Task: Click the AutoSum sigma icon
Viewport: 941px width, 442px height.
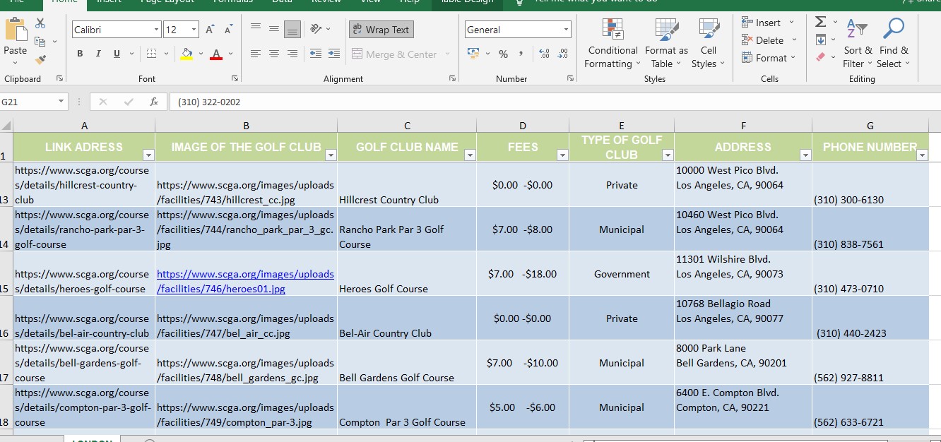Action: [820, 23]
